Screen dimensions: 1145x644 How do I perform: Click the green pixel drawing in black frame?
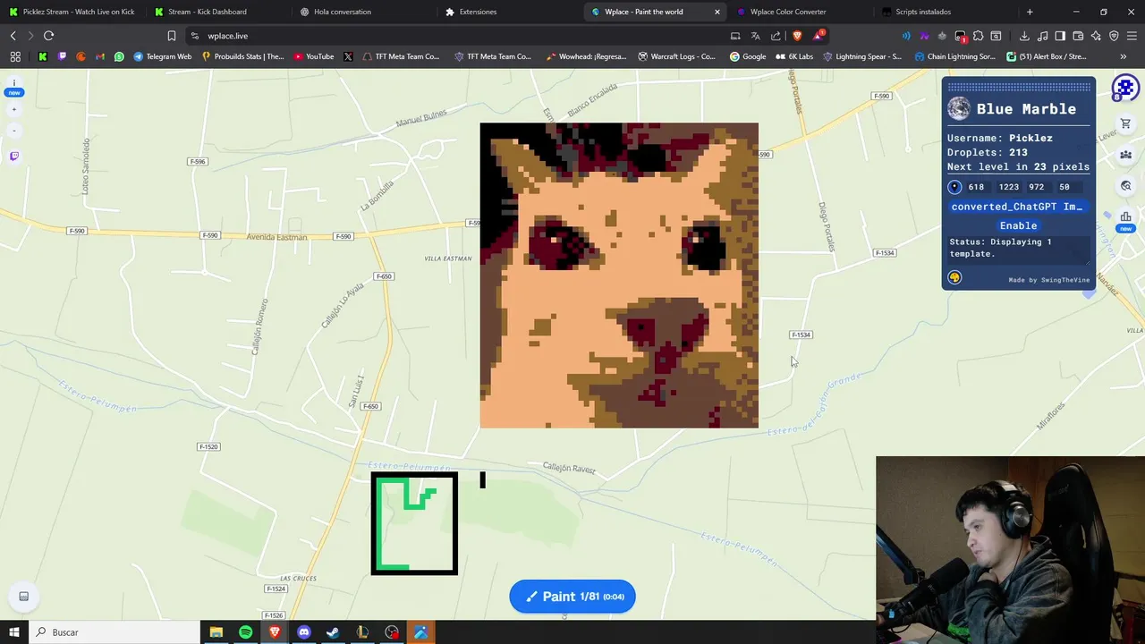[414, 523]
